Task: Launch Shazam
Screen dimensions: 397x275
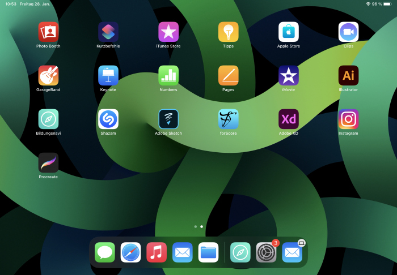Action: coord(108,119)
